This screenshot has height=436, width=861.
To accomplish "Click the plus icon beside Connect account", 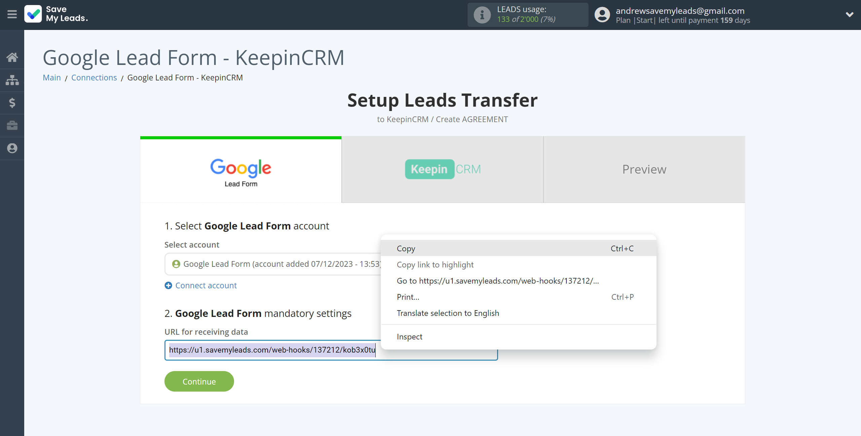I will click(x=168, y=285).
